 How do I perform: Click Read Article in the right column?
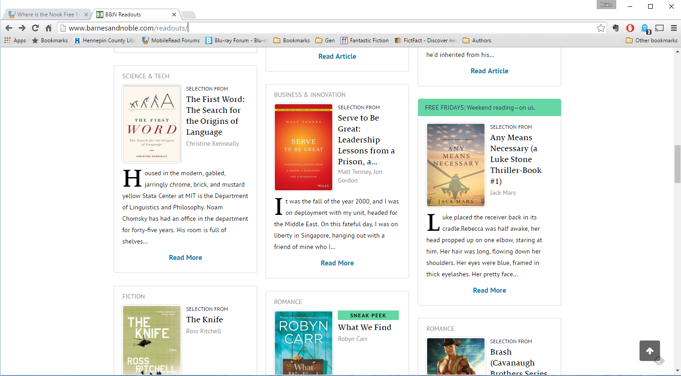point(490,71)
